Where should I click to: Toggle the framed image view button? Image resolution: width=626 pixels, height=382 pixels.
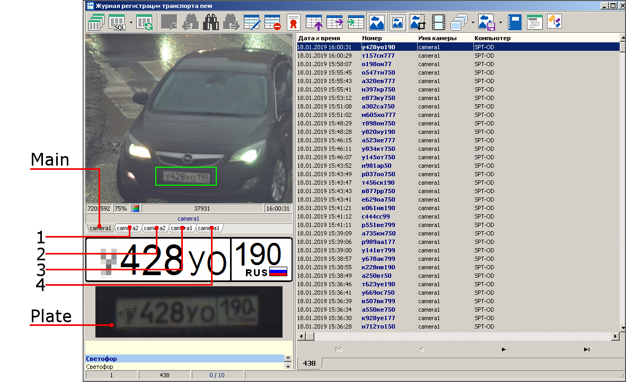pos(397,22)
